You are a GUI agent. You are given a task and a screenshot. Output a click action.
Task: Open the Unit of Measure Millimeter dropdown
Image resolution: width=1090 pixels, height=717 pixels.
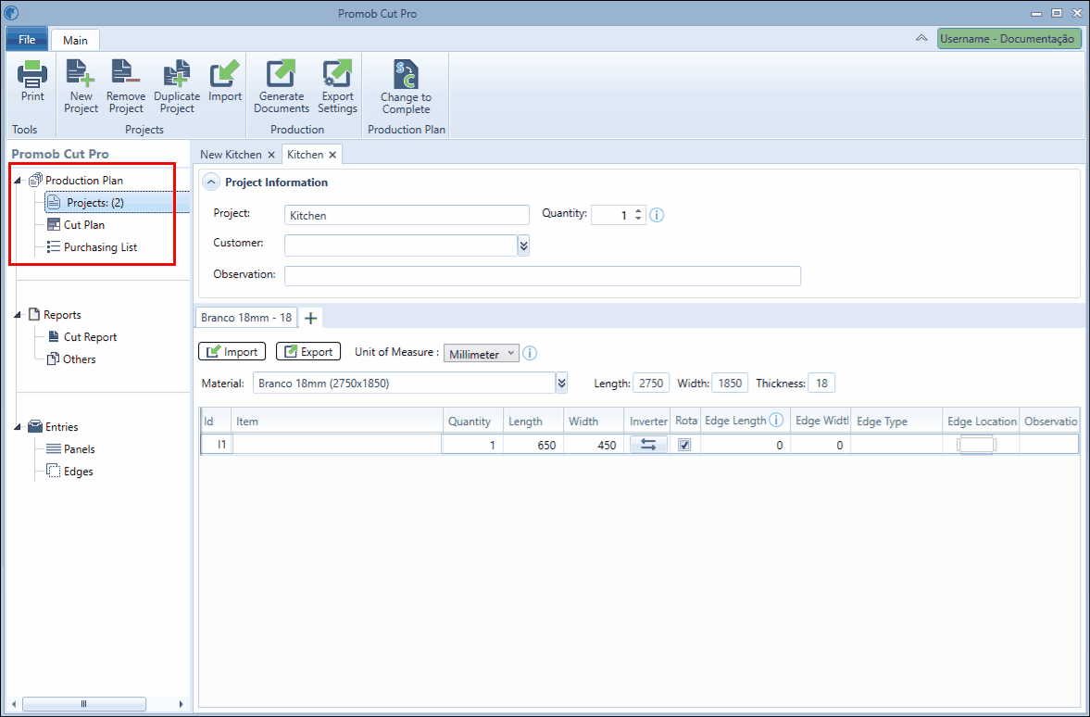481,353
